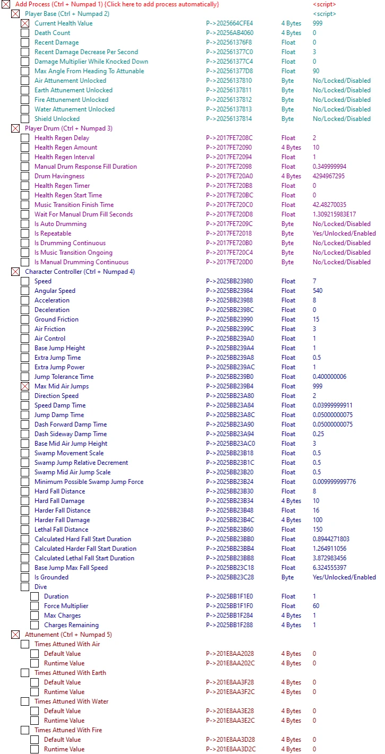Enable the Air Control checkbox
385x754 pixels.
[25, 339]
